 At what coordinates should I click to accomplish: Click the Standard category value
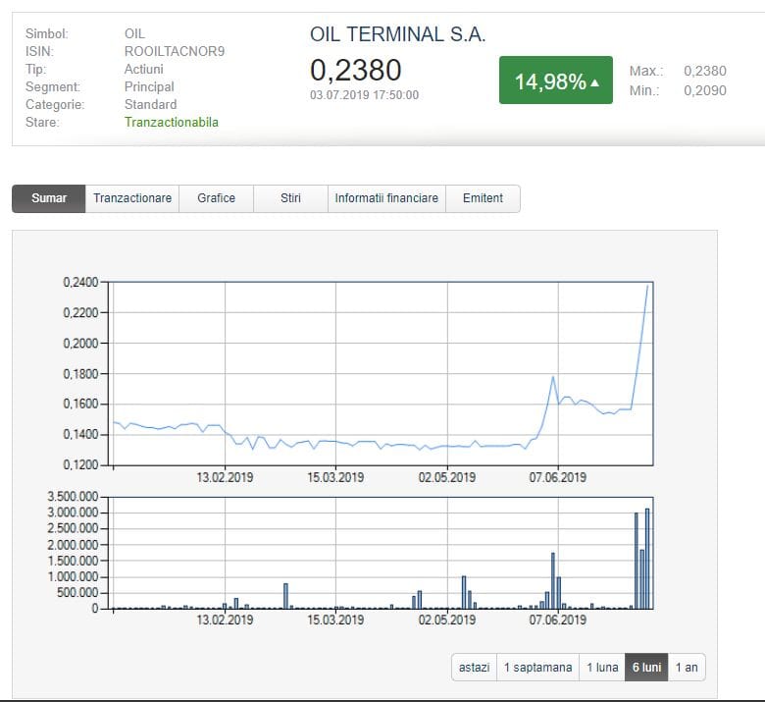[x=150, y=104]
